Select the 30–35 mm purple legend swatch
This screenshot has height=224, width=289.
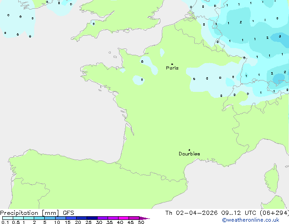coord(103,218)
